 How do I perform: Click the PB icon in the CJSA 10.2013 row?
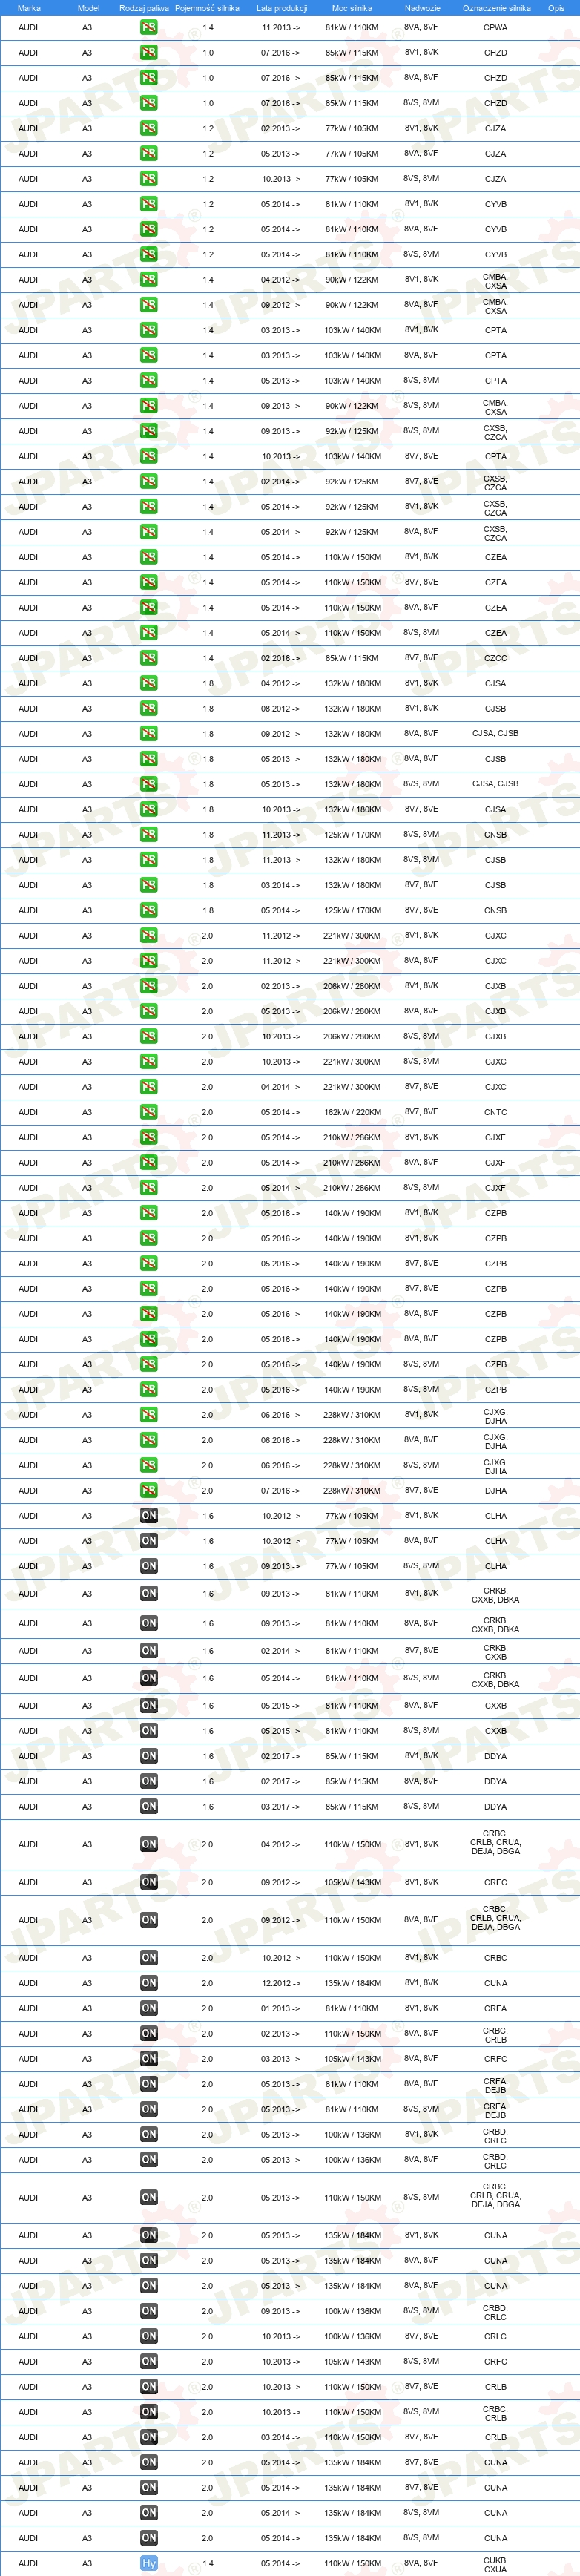(x=148, y=809)
